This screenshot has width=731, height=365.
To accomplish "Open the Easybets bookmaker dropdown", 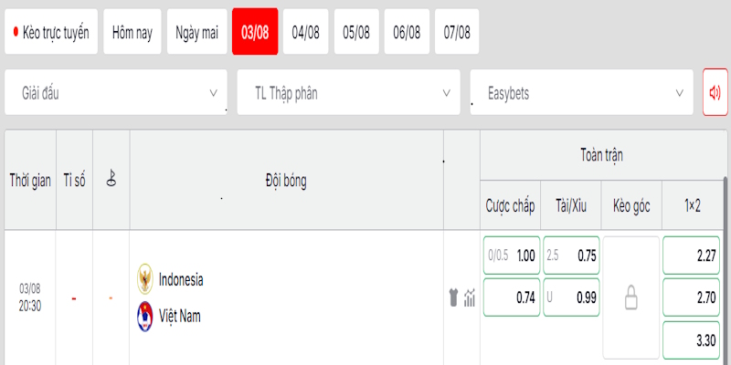I will point(581,92).
